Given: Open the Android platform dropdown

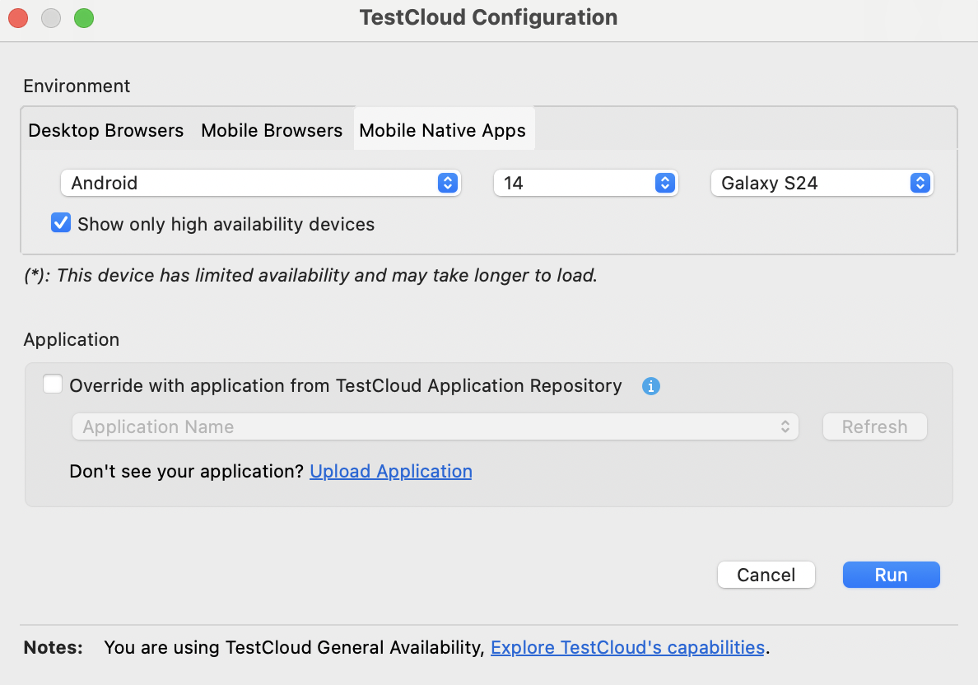Looking at the screenshot, I should pyautogui.click(x=260, y=183).
